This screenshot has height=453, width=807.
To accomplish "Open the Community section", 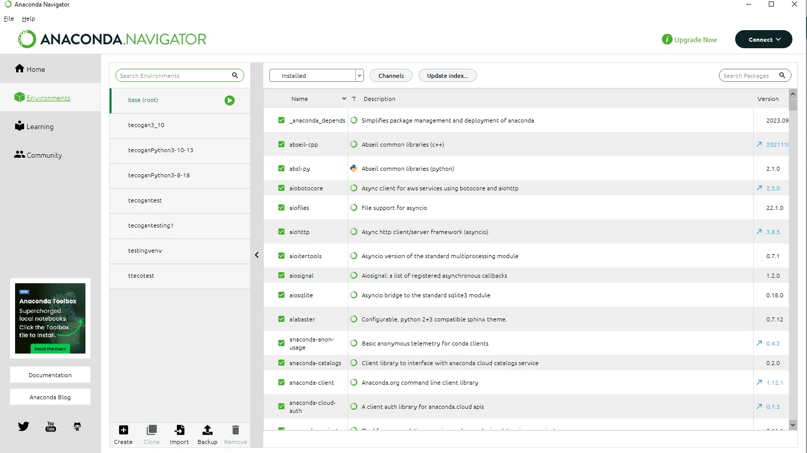I will click(x=38, y=155).
